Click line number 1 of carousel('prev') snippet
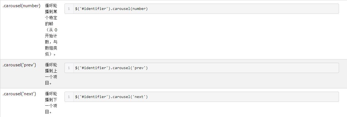This screenshot has width=347, height=117. tap(69, 68)
